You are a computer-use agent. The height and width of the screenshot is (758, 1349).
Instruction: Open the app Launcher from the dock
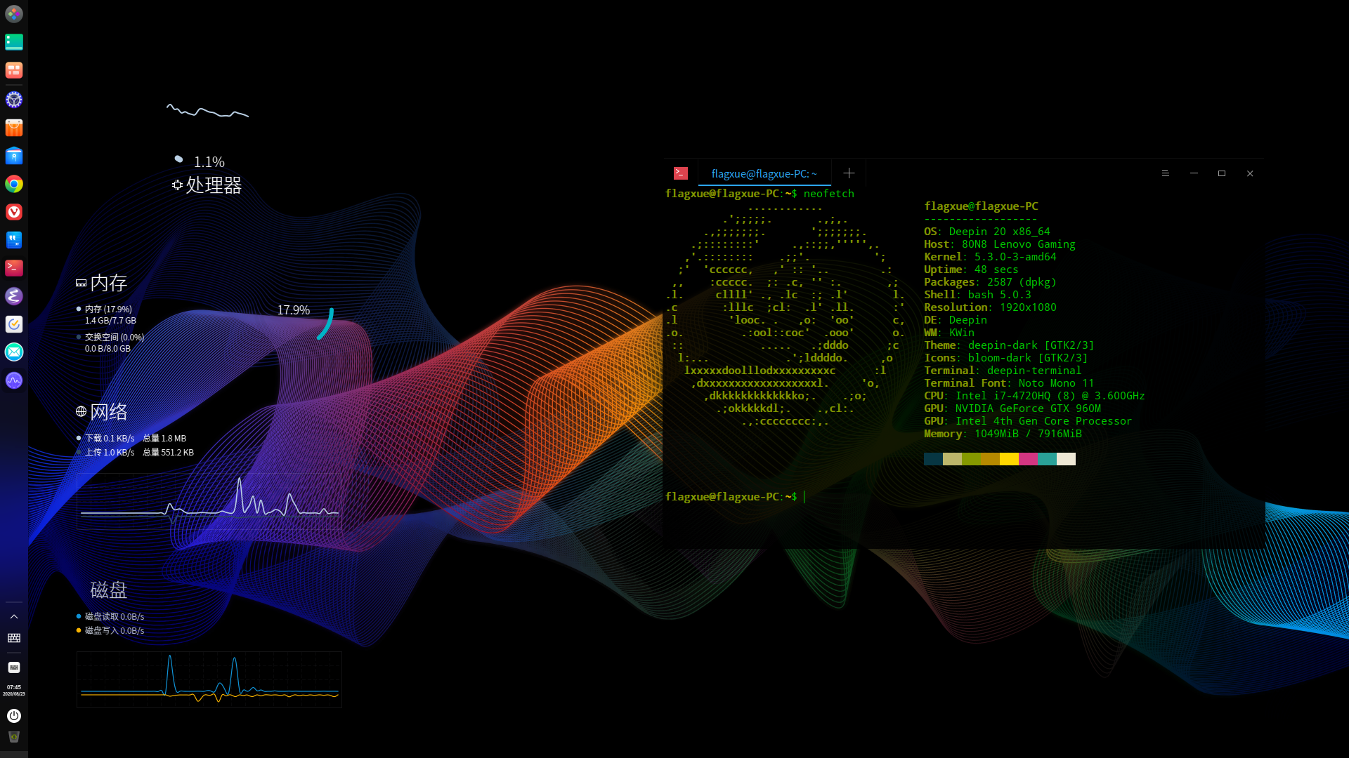[14, 14]
